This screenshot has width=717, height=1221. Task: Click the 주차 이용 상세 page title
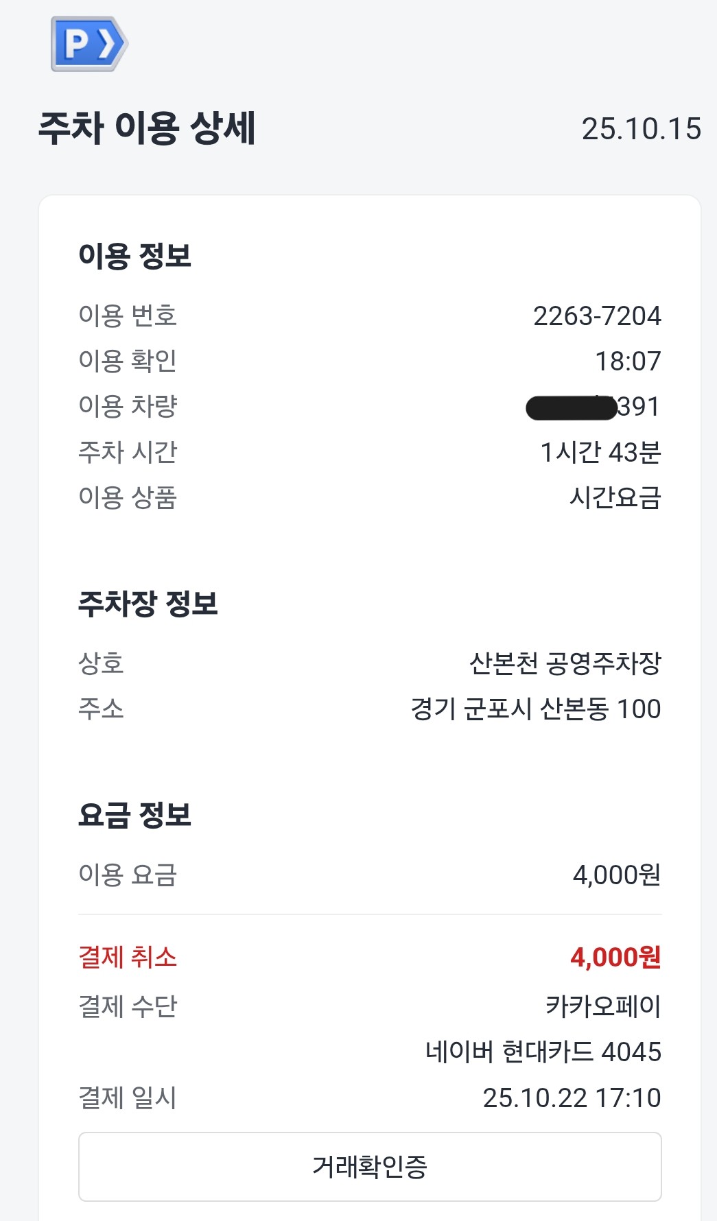[147, 128]
